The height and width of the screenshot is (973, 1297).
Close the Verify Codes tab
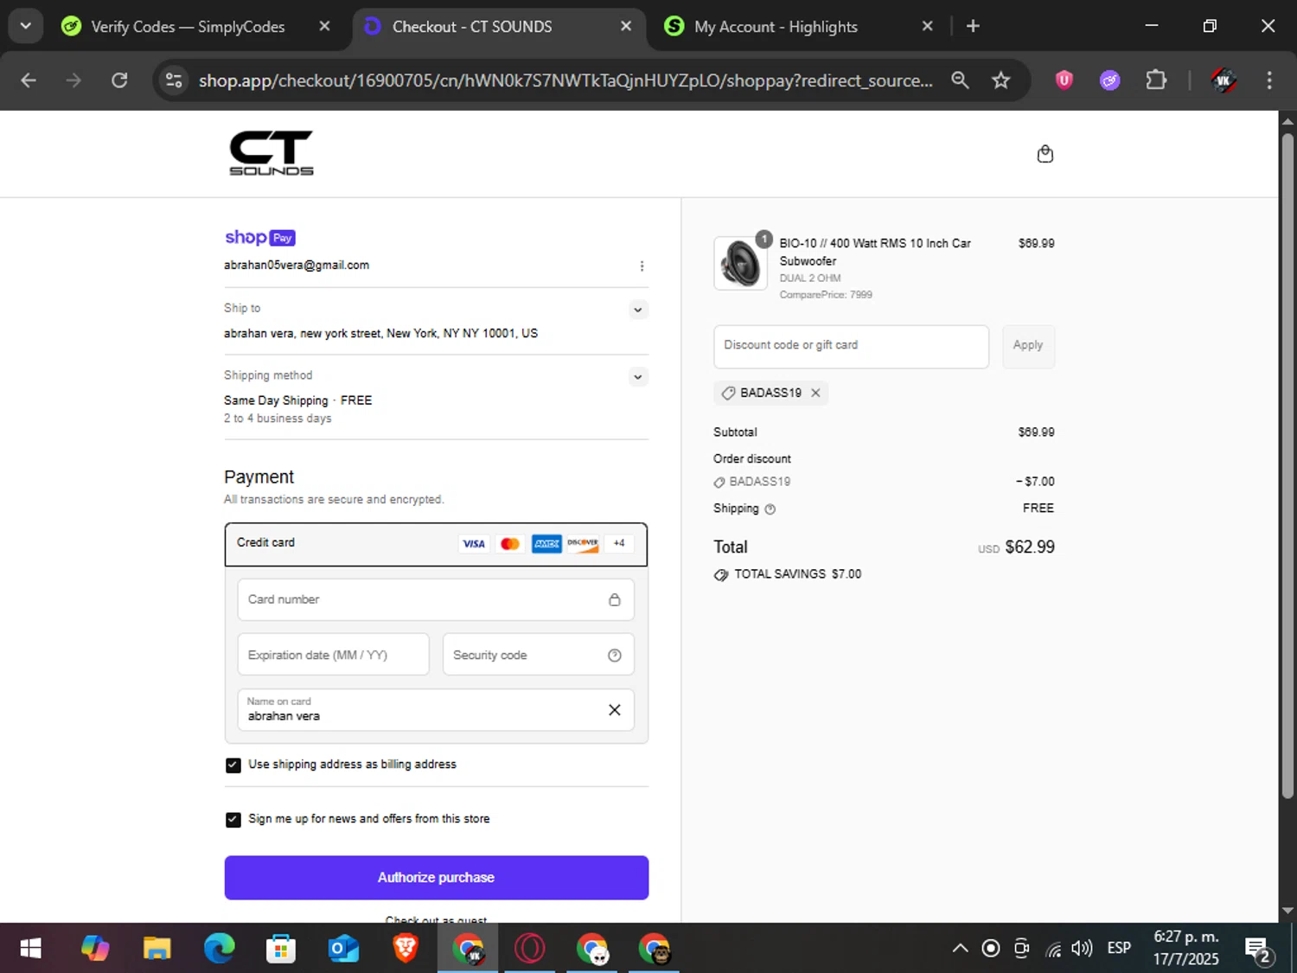[x=324, y=26]
